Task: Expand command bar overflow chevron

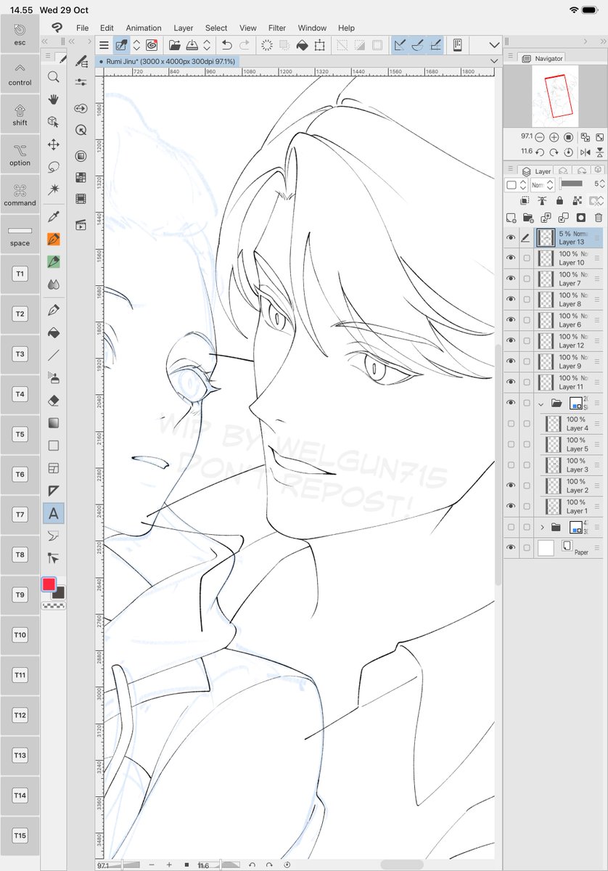Action: click(x=495, y=45)
